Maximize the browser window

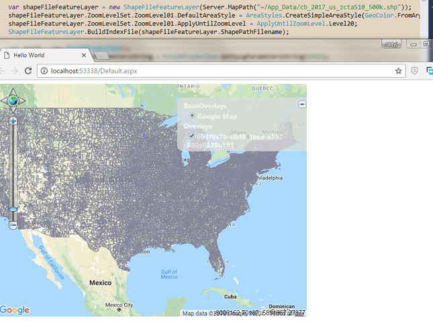point(426,44)
